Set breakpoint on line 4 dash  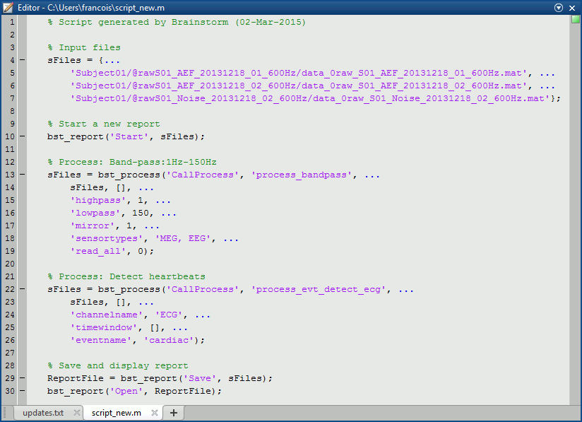[22, 61]
